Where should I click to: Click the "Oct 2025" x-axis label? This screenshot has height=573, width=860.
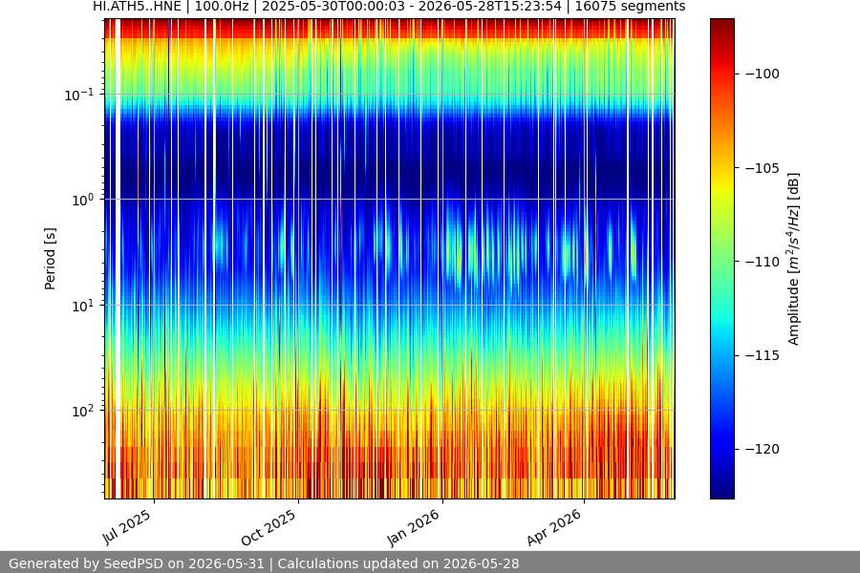tap(269, 527)
